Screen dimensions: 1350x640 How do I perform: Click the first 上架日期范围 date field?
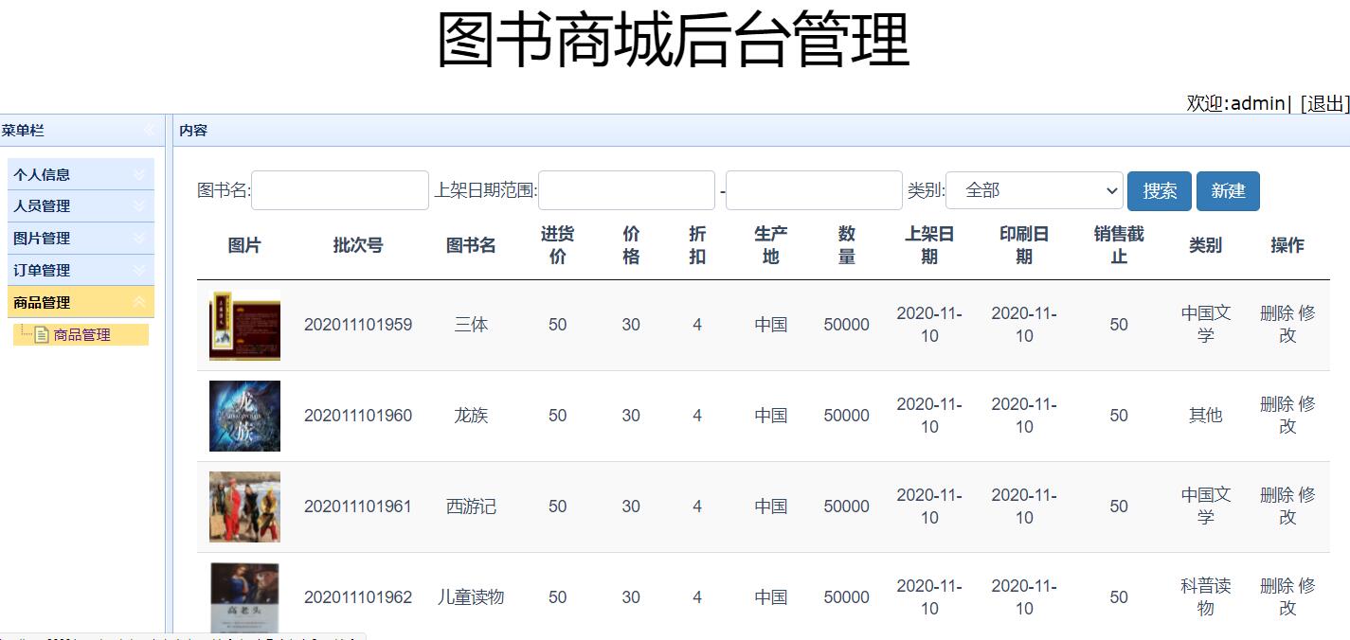click(626, 189)
